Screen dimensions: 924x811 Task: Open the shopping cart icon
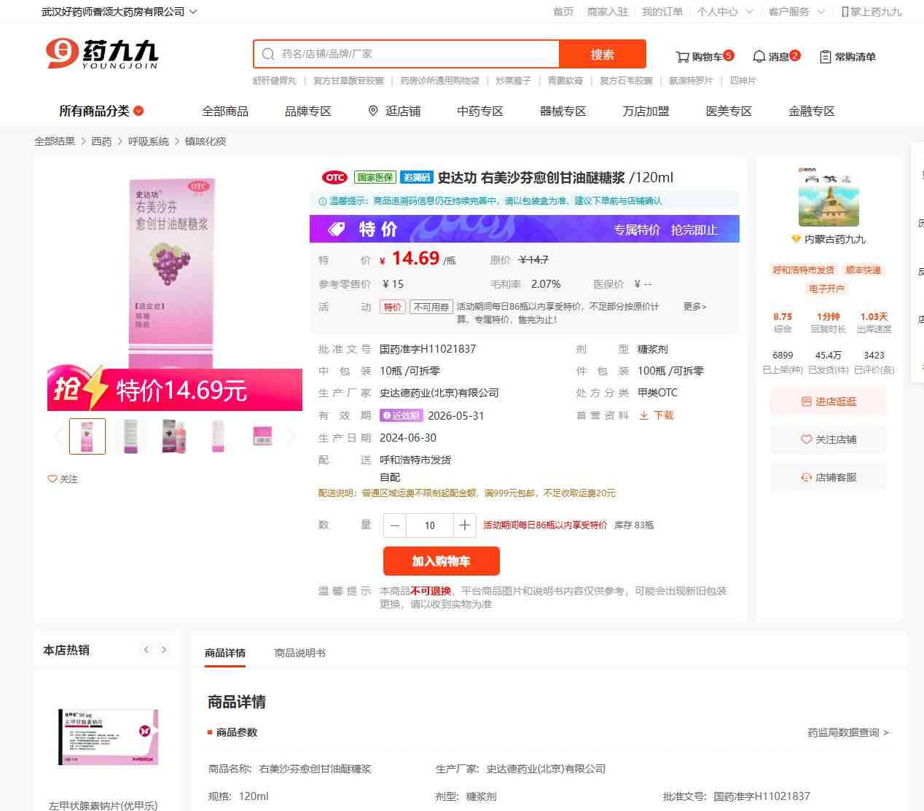pos(683,57)
